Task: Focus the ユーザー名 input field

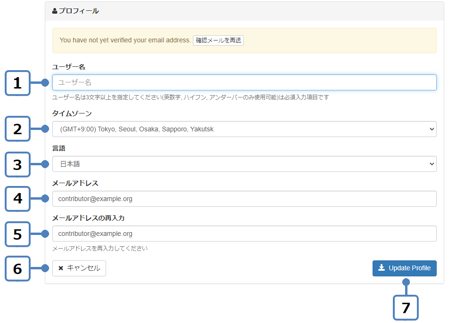Action: click(x=244, y=82)
